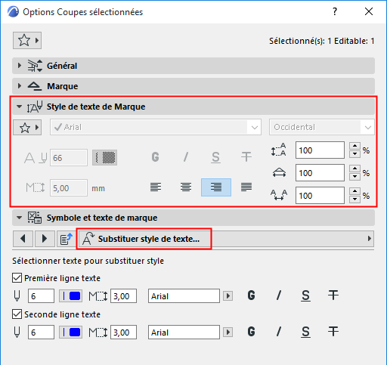
Task: Uncheck Première ligne texte checkbox
Action: [x=17, y=278]
